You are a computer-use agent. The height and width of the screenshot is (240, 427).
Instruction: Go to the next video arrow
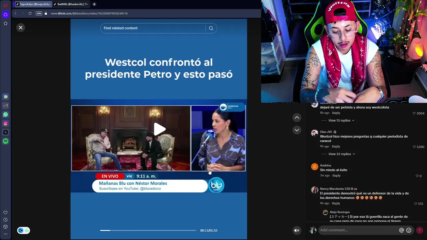(x=297, y=130)
